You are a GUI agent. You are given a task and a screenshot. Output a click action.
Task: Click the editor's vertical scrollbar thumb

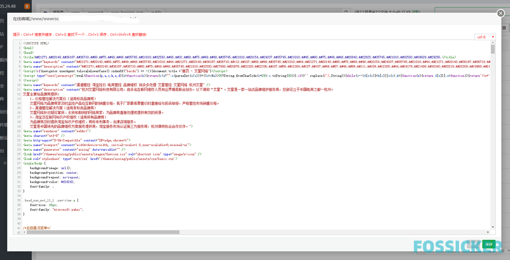point(493,49)
